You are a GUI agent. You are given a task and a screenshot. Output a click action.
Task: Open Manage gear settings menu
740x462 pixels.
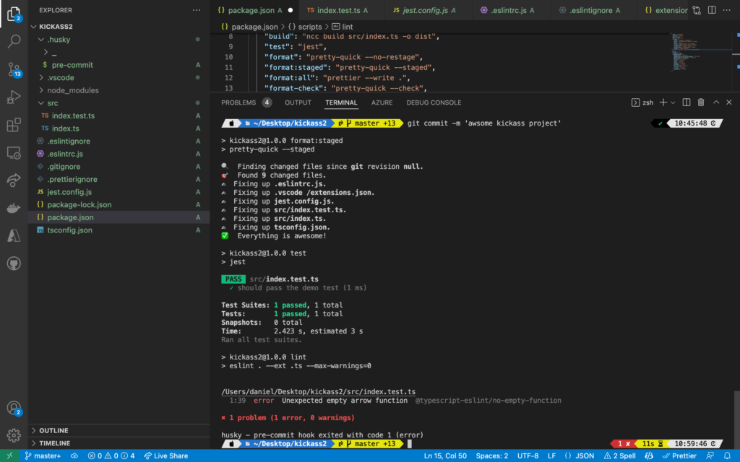tap(14, 435)
